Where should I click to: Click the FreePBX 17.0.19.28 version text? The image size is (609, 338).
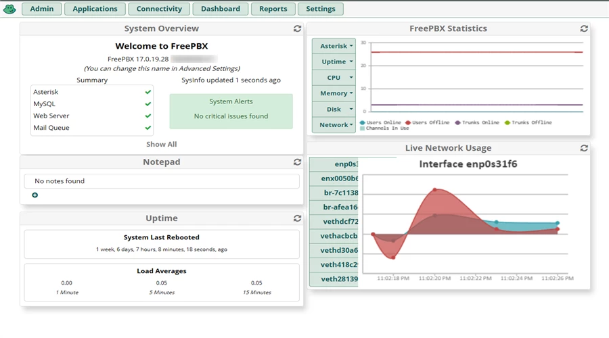[x=138, y=59]
